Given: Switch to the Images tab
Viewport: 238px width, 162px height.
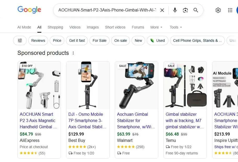Looking at the screenshot, I should 93,27.
